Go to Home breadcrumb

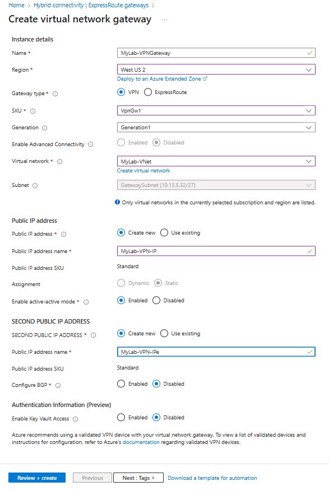tap(16, 6)
